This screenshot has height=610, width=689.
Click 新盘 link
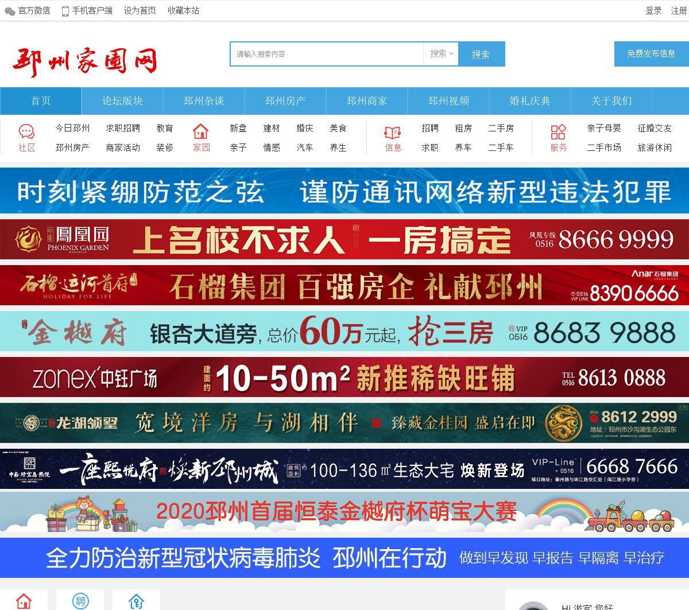[238, 128]
